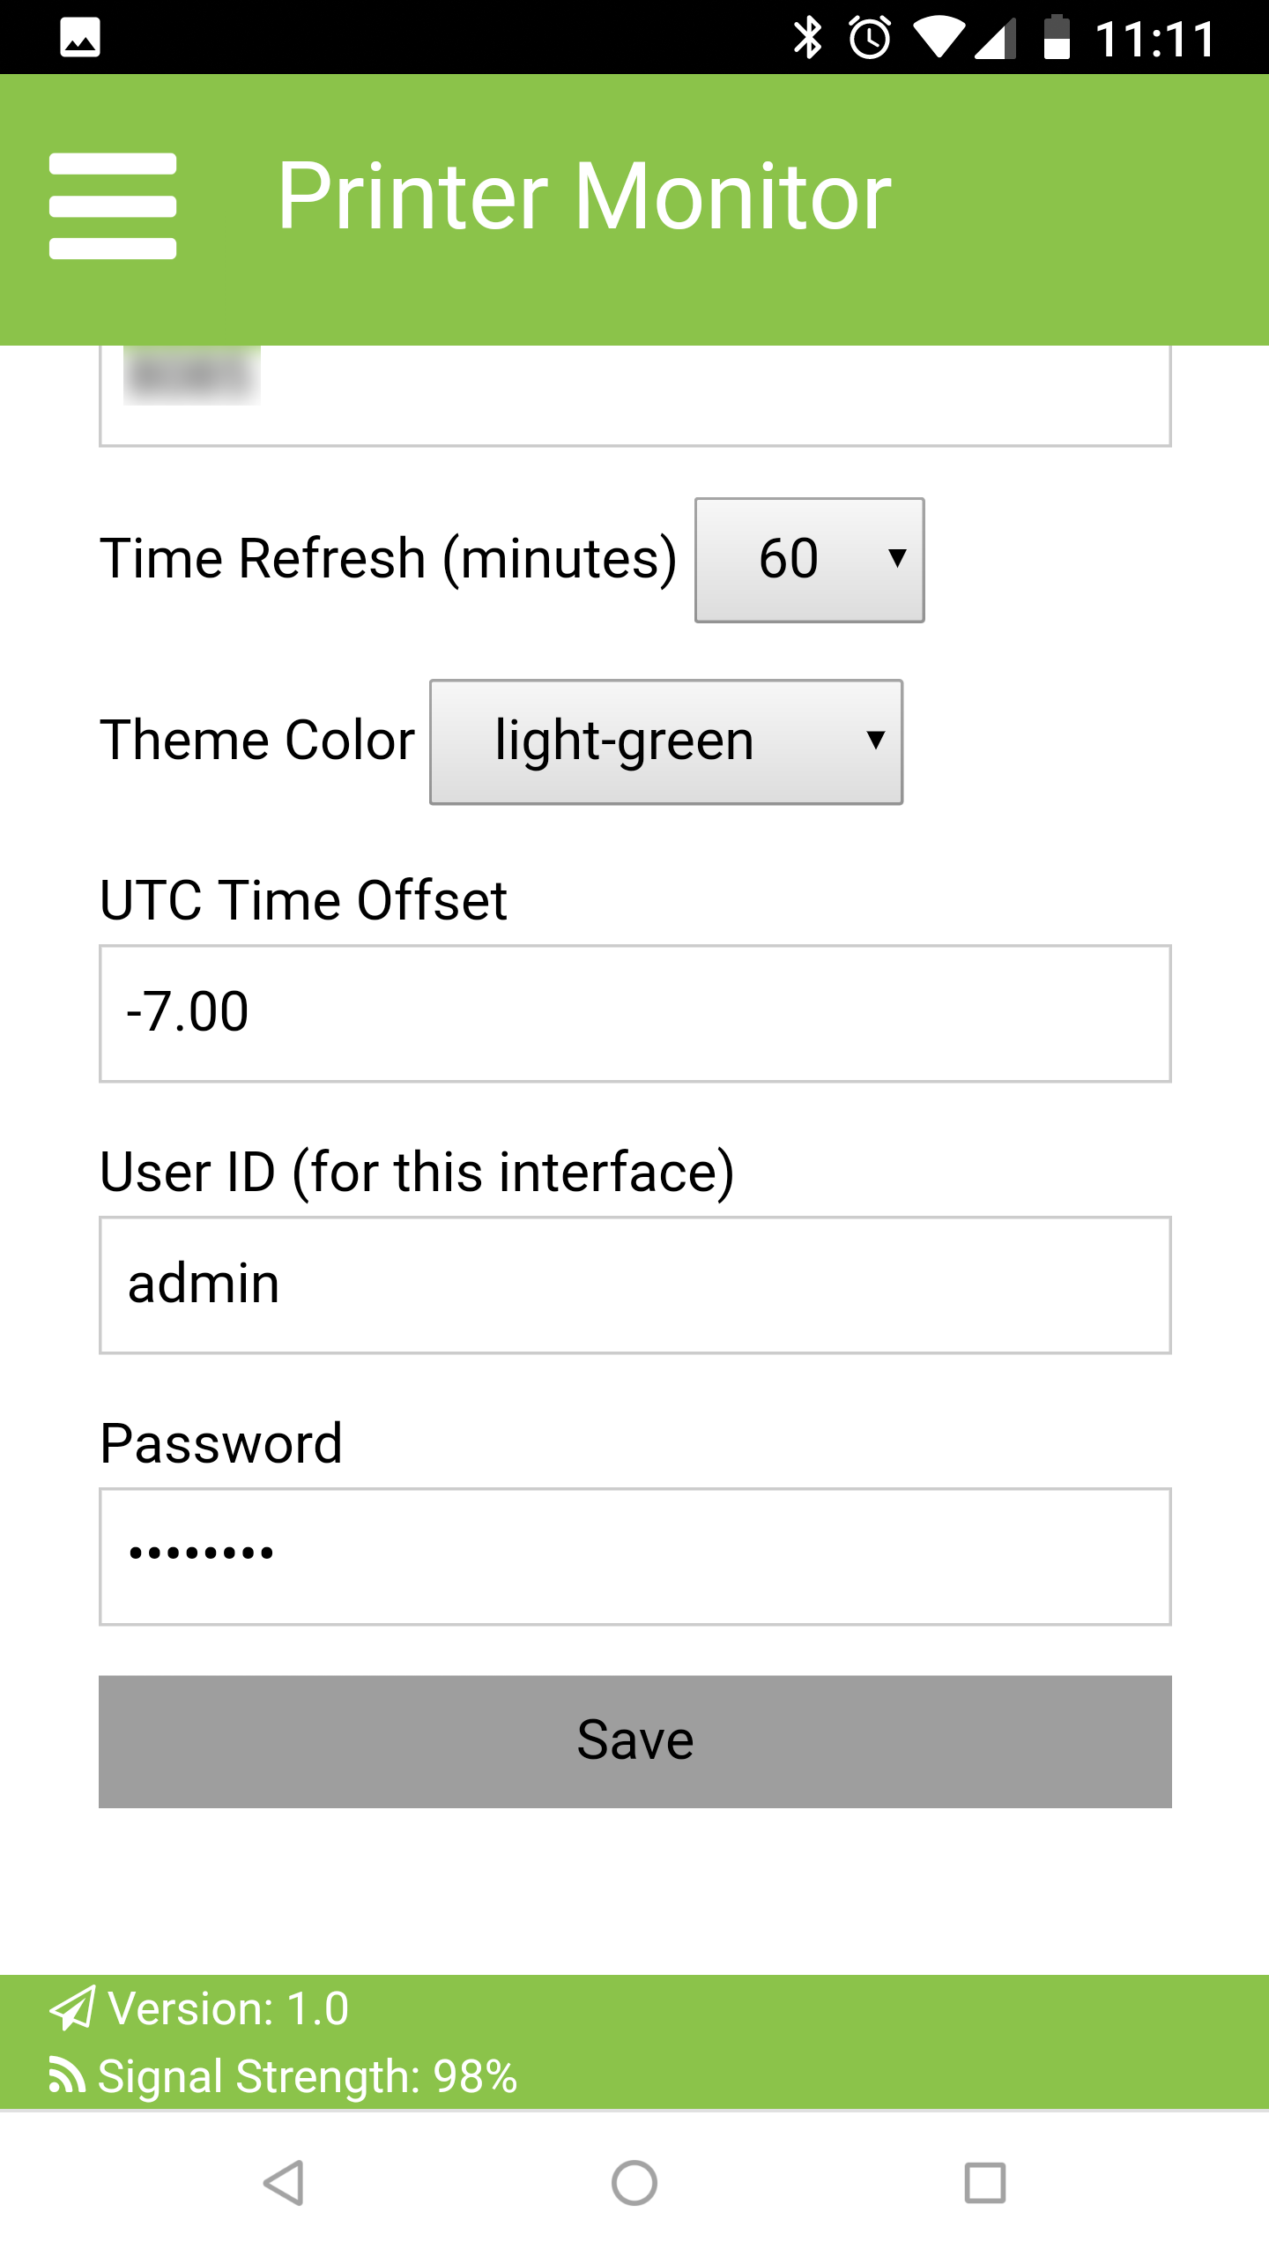The image size is (1269, 2257).
Task: Tap the image notification icon in status bar
Action: (80, 39)
